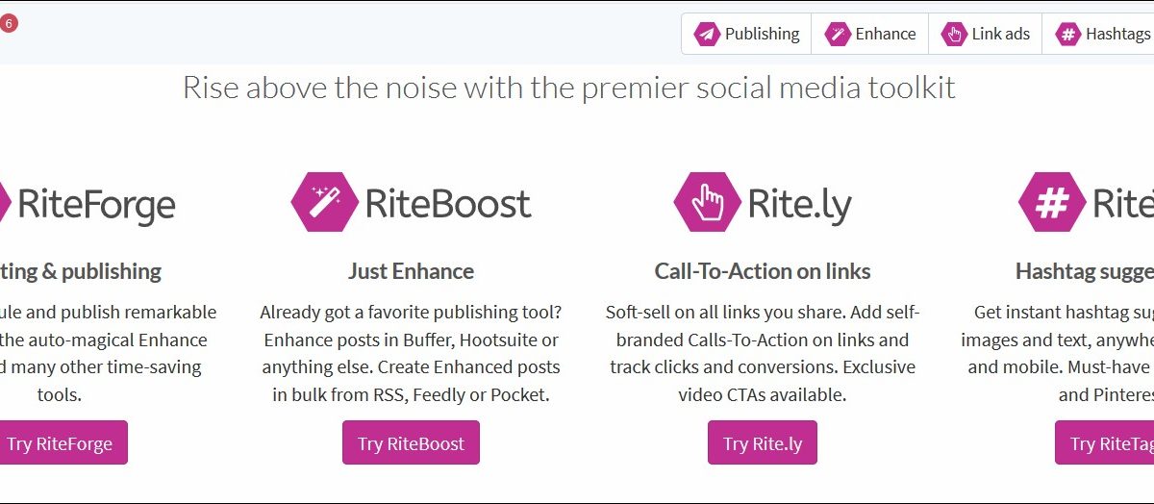Click the pointing hand Link ads icon
This screenshot has width=1154, height=504.
click(x=954, y=35)
